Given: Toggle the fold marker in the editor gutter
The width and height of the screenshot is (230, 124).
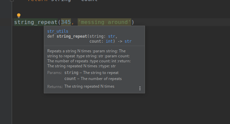Looking at the screenshot, I should tap(12, 0).
